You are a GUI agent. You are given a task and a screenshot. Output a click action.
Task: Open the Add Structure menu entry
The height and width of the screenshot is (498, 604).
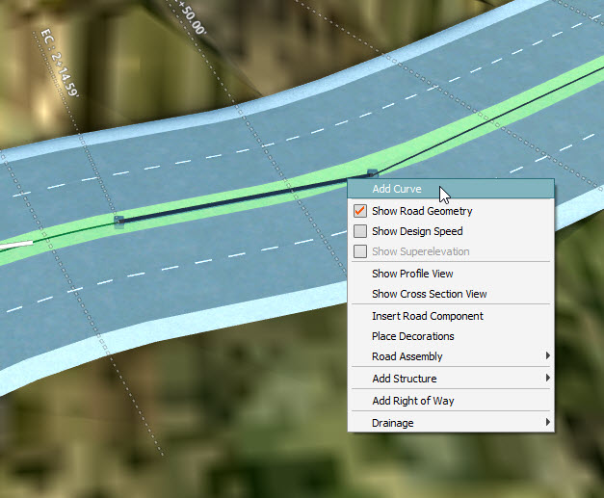[451, 379]
